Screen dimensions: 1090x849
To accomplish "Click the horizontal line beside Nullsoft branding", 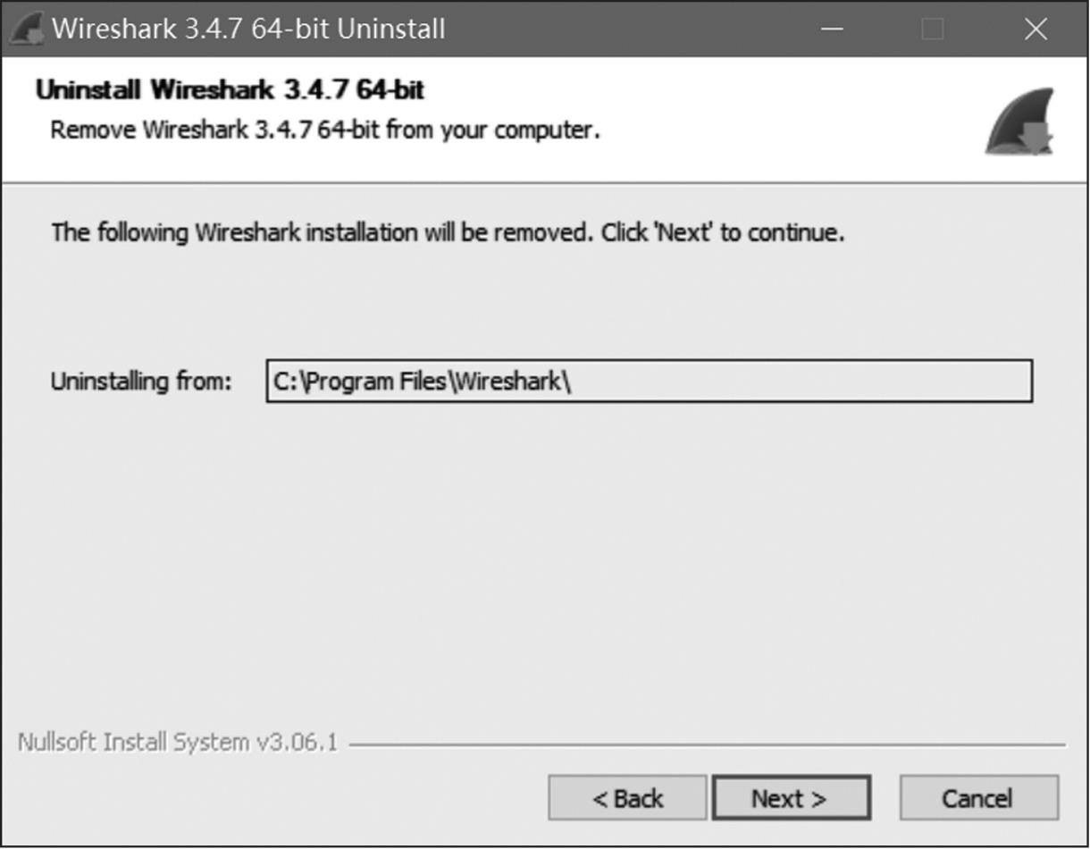I will click(x=706, y=744).
